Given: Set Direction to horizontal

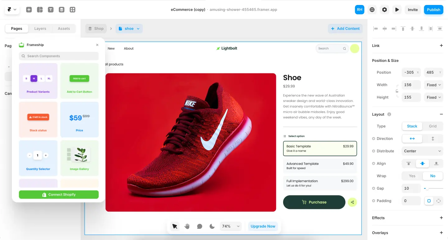Looking at the screenshot, I should [x=412, y=139].
